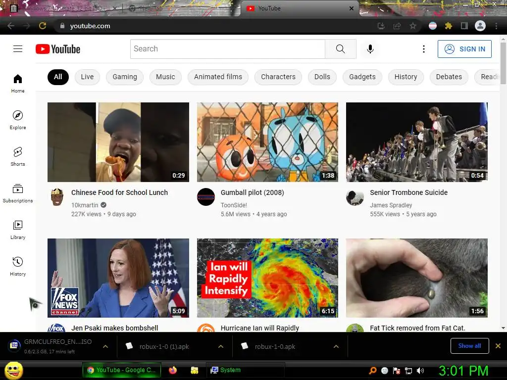507x380 pixels.
Task: Select the Gadgets filter chip
Action: (x=362, y=77)
